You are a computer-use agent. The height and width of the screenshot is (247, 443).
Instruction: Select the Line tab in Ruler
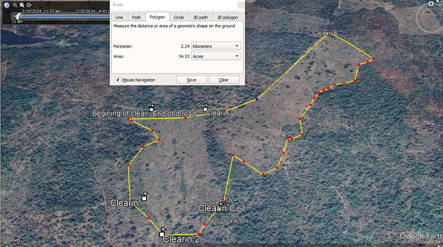119,17
